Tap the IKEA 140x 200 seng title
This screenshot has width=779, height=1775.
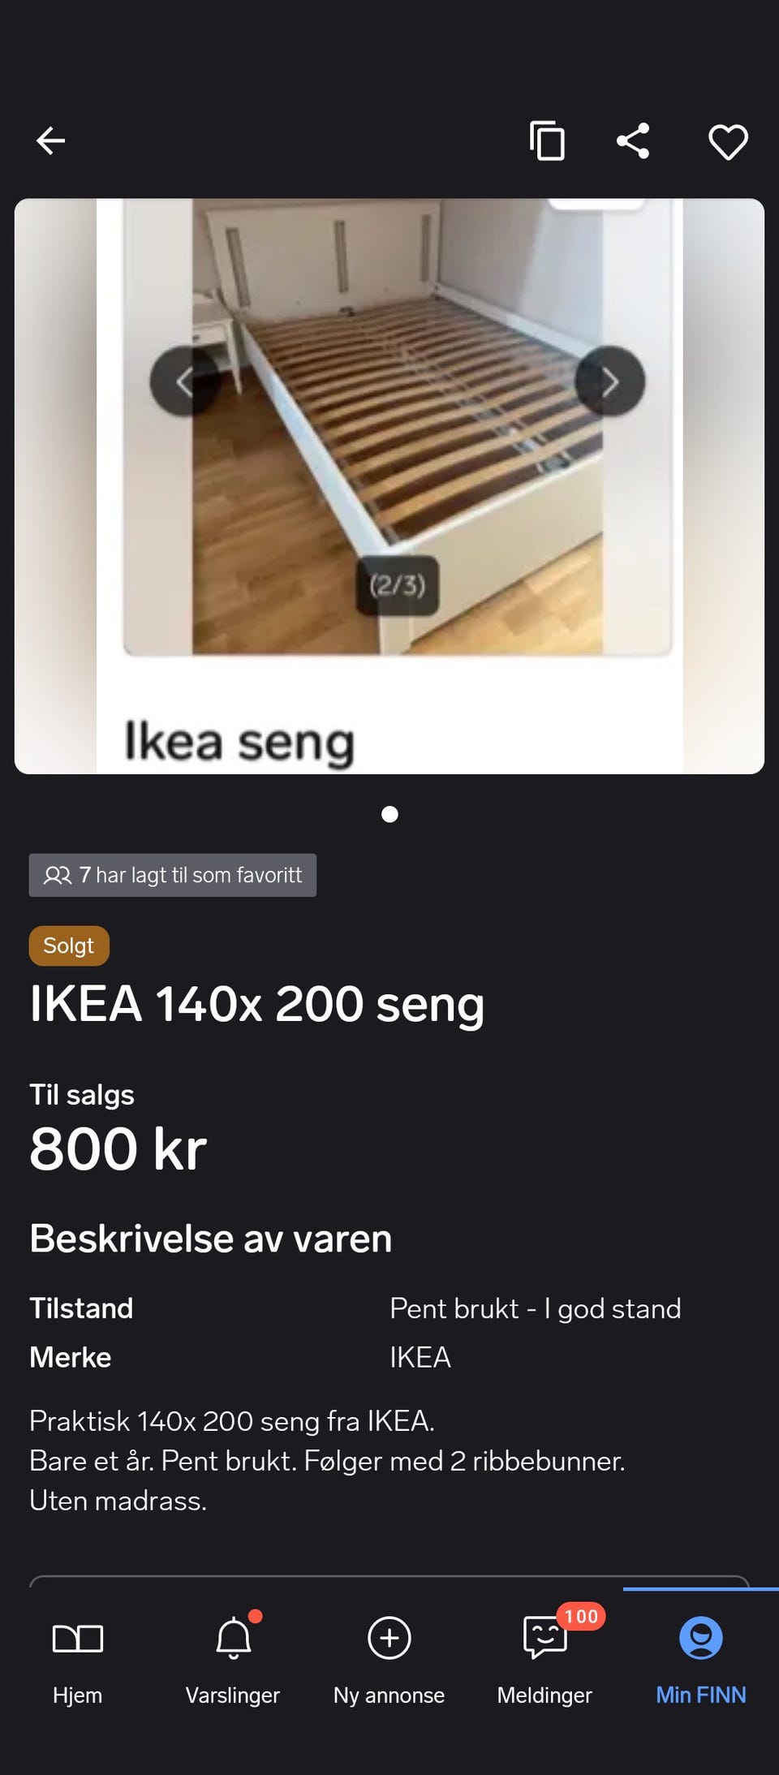coord(257,1004)
